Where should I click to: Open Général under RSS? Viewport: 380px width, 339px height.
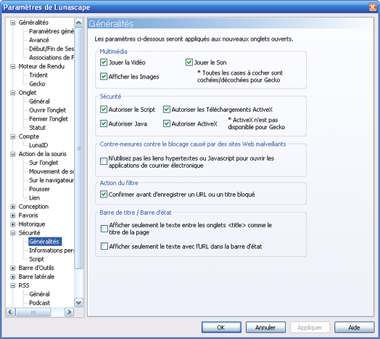(39, 294)
